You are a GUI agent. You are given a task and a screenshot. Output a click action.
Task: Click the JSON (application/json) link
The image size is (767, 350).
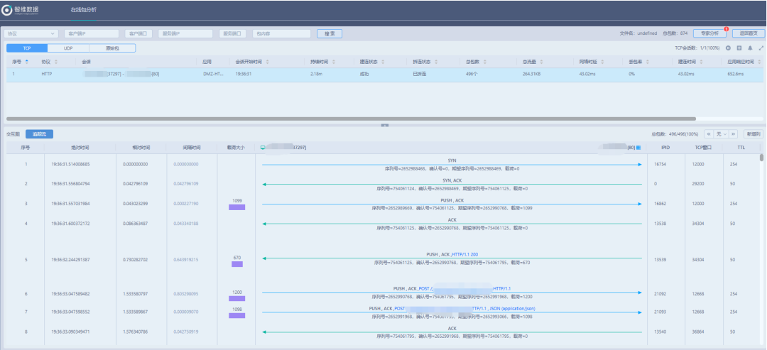point(513,308)
